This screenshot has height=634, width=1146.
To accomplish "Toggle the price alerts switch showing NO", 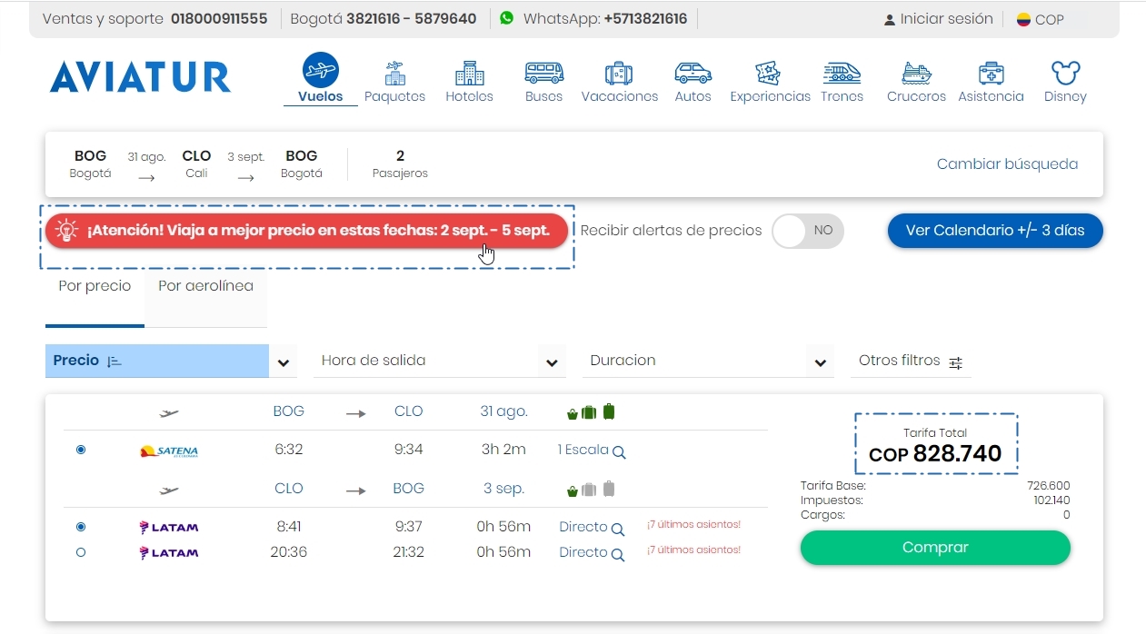I will point(808,231).
